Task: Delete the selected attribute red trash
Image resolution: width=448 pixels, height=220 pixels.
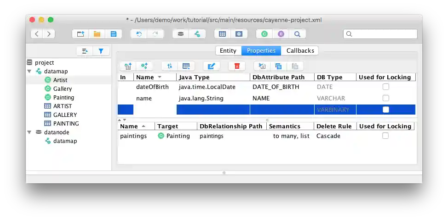Action: point(237,66)
